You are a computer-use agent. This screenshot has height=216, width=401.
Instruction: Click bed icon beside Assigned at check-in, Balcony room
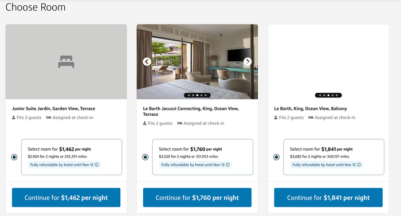click(310, 117)
